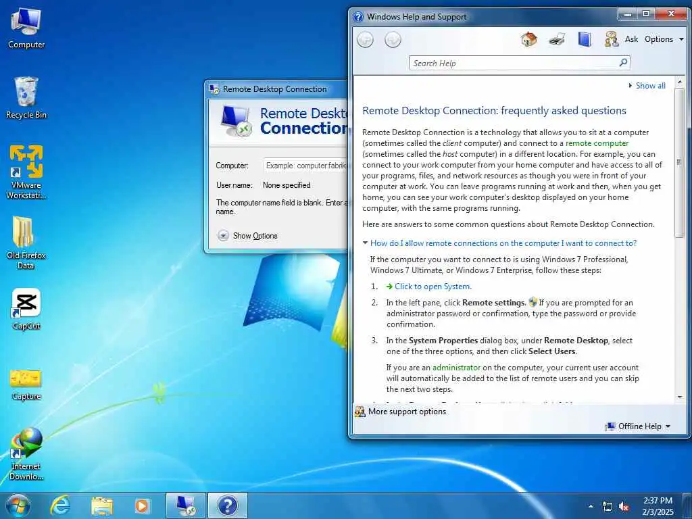Select the Capture desktop icon
The height and width of the screenshot is (519, 692).
point(26,384)
